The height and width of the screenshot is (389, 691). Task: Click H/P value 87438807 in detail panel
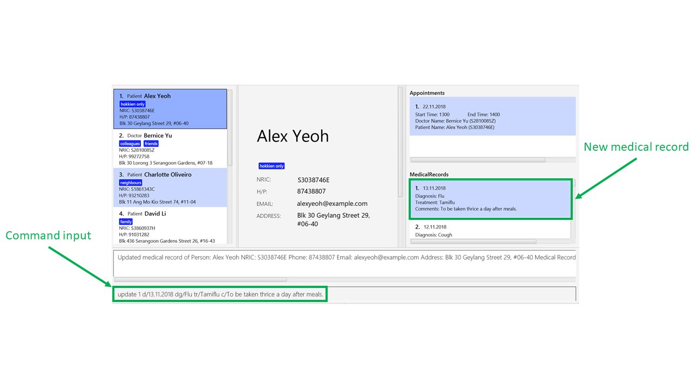311,191
